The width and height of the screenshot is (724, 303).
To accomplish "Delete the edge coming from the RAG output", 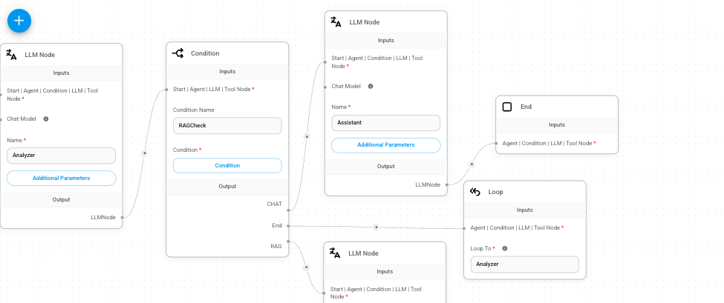I will point(306,267).
